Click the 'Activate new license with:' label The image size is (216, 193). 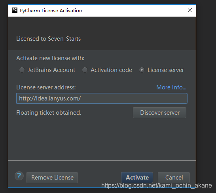coord(50,58)
